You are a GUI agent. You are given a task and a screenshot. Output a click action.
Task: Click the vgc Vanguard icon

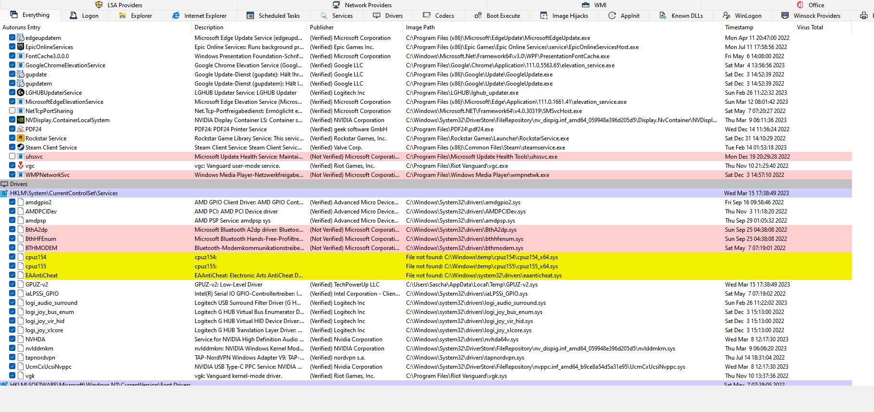pos(21,165)
